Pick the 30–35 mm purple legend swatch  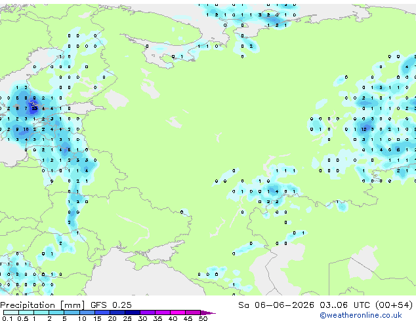coord(147,312)
